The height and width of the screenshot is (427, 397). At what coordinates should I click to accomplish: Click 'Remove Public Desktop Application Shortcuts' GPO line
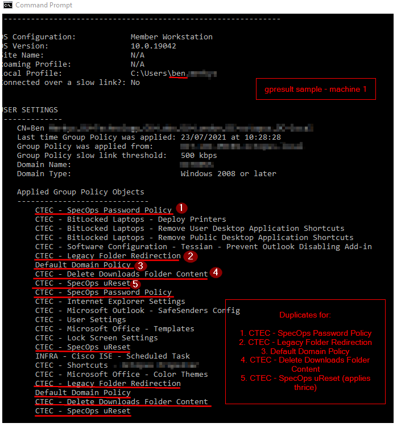195,238
